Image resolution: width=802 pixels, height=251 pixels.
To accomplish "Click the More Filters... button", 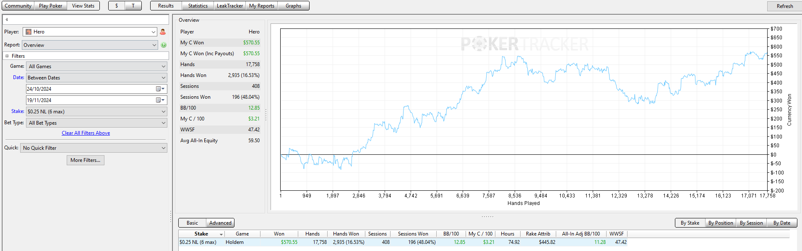I will pos(86,160).
